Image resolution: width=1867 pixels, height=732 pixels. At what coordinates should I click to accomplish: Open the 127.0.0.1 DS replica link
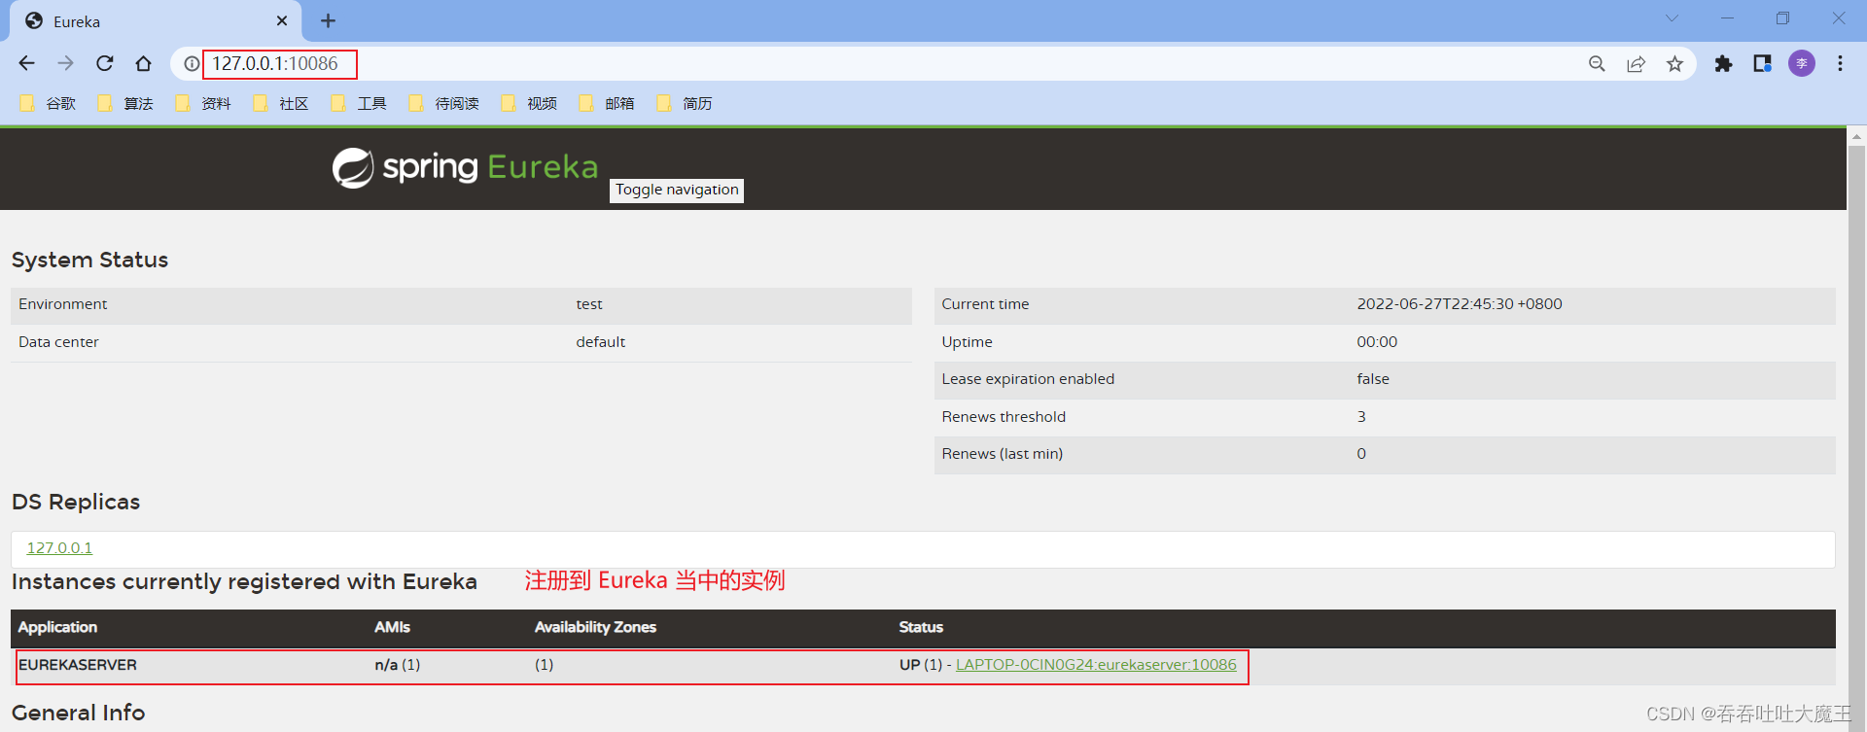[59, 548]
